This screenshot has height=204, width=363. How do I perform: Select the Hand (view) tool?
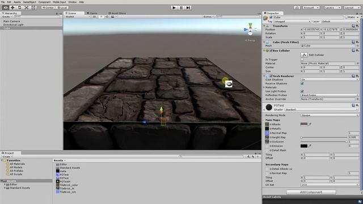pos(6,7)
